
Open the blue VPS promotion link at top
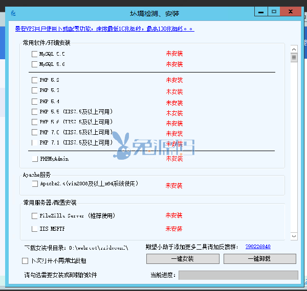click(105, 29)
